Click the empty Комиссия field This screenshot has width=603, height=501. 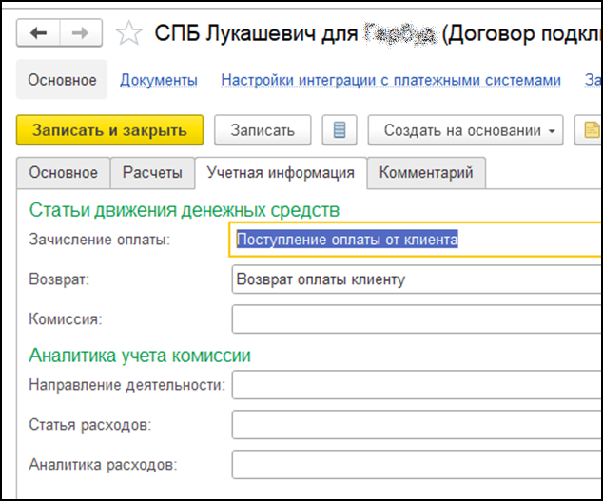[x=417, y=319]
